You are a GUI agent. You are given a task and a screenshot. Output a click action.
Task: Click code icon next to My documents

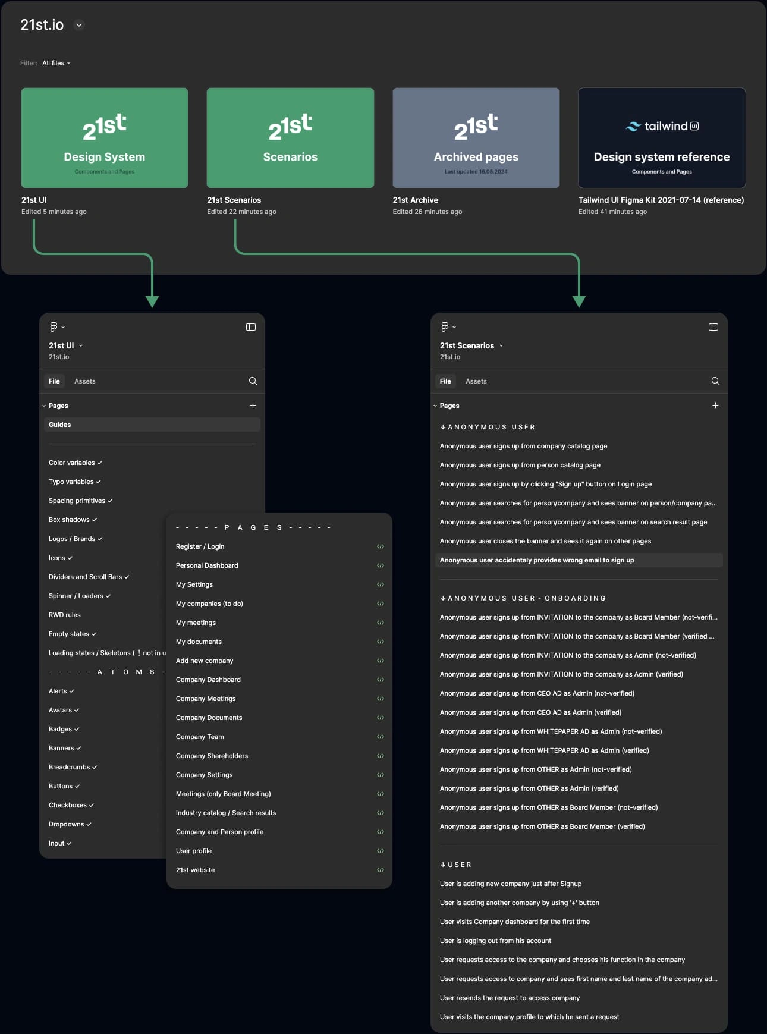(381, 642)
